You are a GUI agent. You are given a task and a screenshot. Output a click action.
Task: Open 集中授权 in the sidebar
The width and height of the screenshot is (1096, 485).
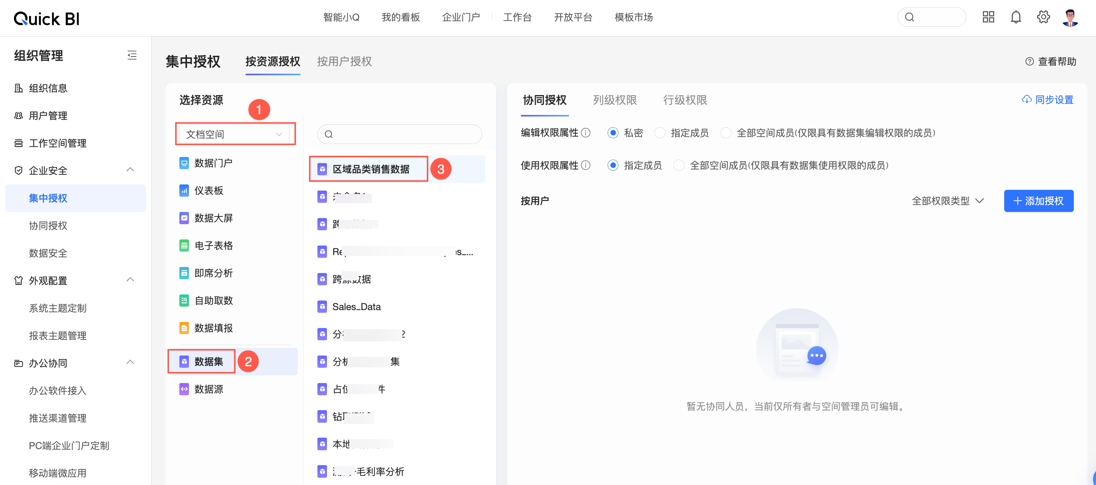point(76,198)
